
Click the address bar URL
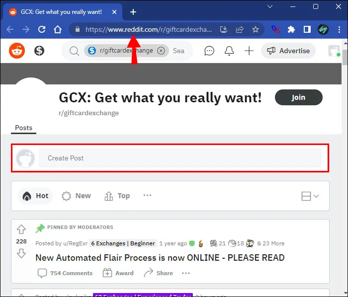point(149,29)
